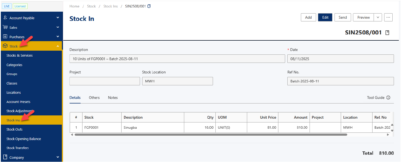Expand the Sales menu chevron
The height and width of the screenshot is (162, 401).
[x=58, y=27]
